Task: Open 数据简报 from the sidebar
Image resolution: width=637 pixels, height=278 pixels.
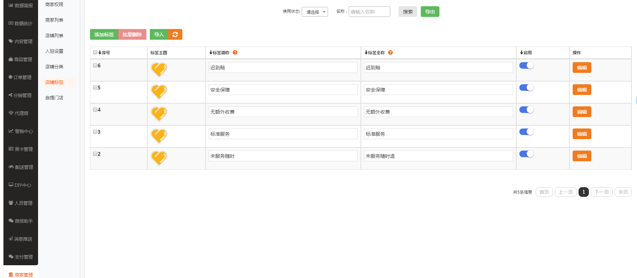Action: (x=21, y=6)
